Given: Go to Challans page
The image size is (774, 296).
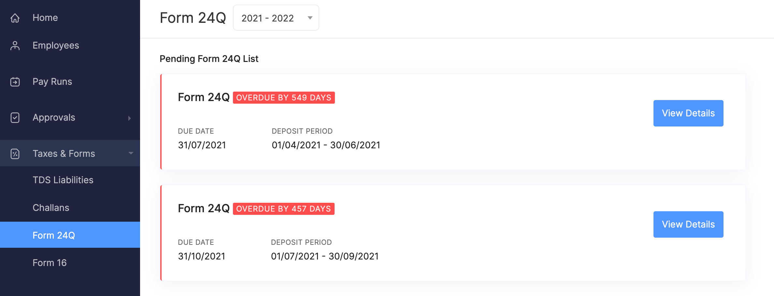Looking at the screenshot, I should click(x=51, y=208).
